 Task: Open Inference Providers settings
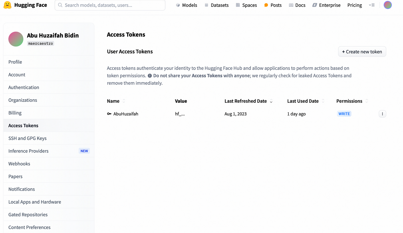click(49, 151)
